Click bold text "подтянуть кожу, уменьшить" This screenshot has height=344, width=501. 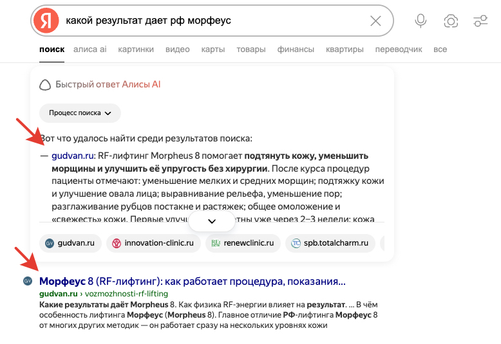tap(306, 156)
